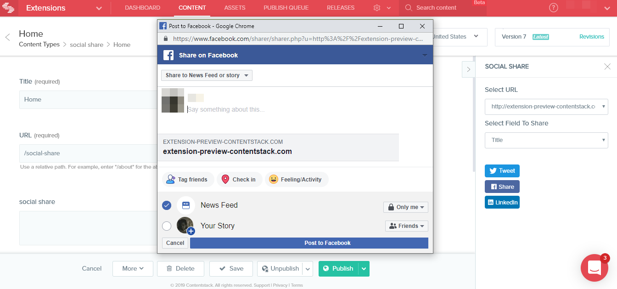Click the social share breadcrumb

click(87, 45)
